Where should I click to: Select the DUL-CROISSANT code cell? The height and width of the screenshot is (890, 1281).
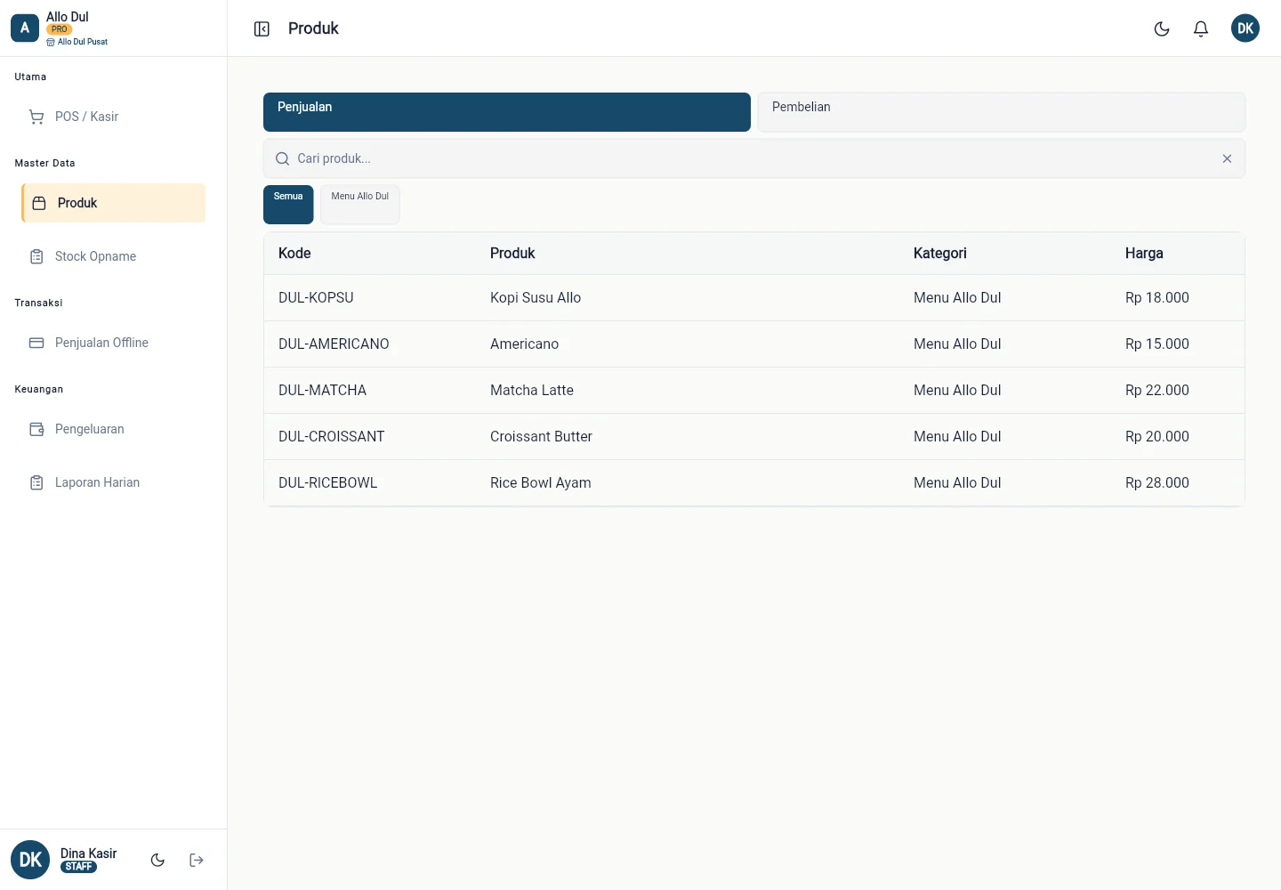pyautogui.click(x=332, y=437)
